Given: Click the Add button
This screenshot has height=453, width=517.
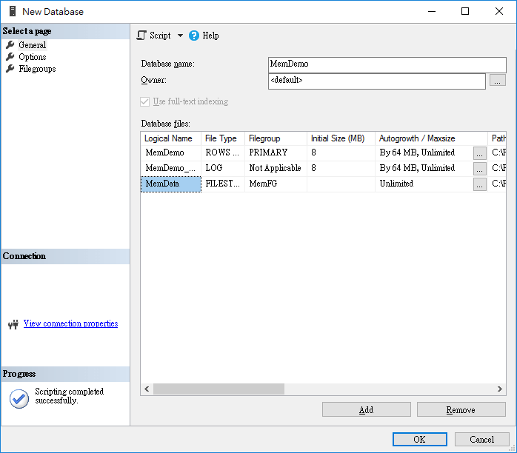Looking at the screenshot, I should tap(366, 409).
